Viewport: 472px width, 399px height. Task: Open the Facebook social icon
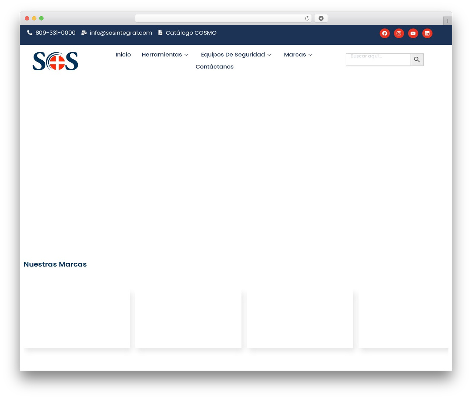click(385, 33)
